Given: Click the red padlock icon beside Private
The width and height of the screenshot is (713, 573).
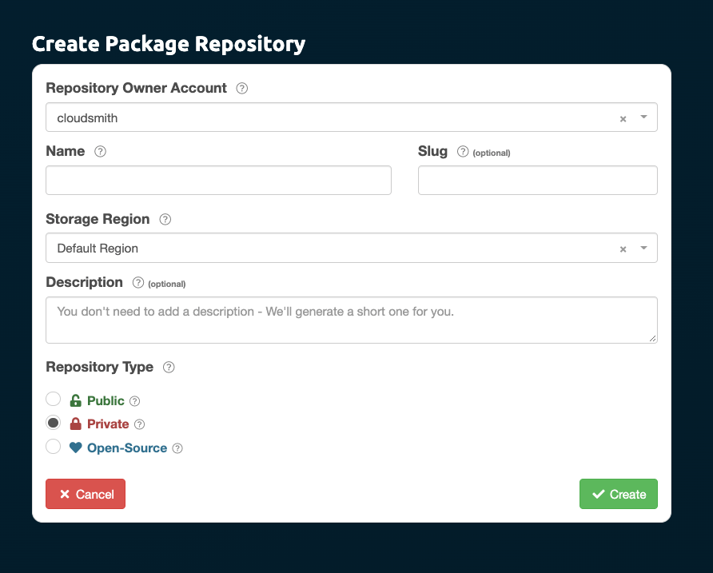Looking at the screenshot, I should click(78, 424).
